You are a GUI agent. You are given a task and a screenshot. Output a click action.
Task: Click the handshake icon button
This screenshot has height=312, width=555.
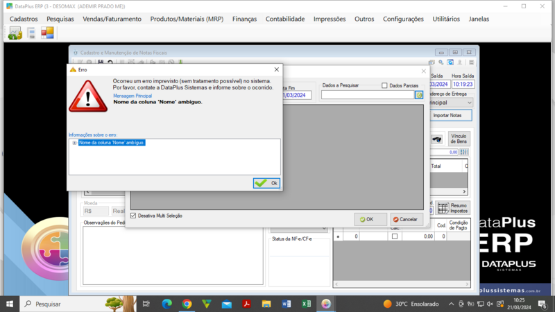(x=437, y=139)
